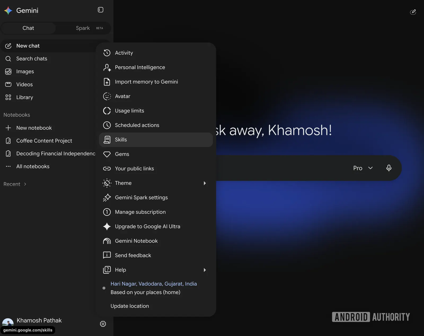Click Update location
This screenshot has height=336, width=424.
(x=130, y=306)
